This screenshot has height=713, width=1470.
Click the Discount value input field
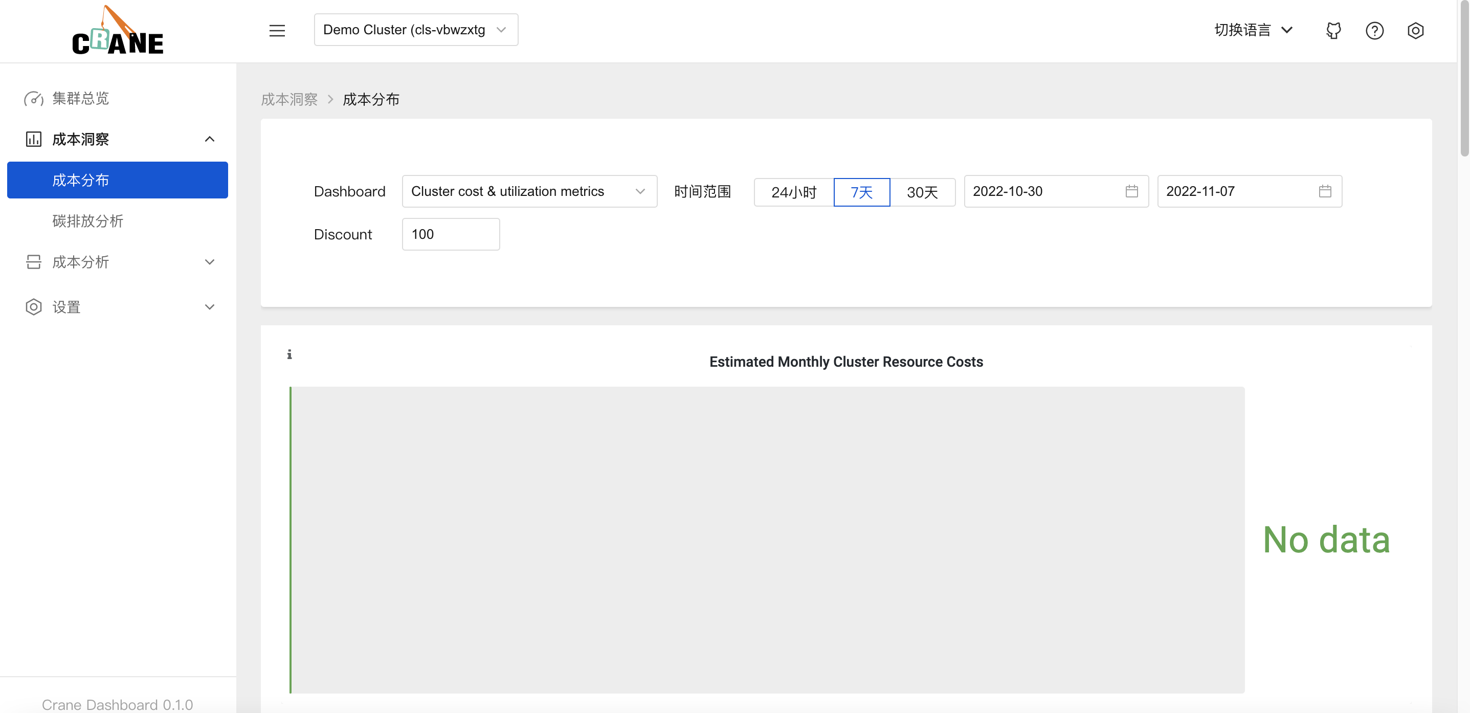tap(450, 234)
